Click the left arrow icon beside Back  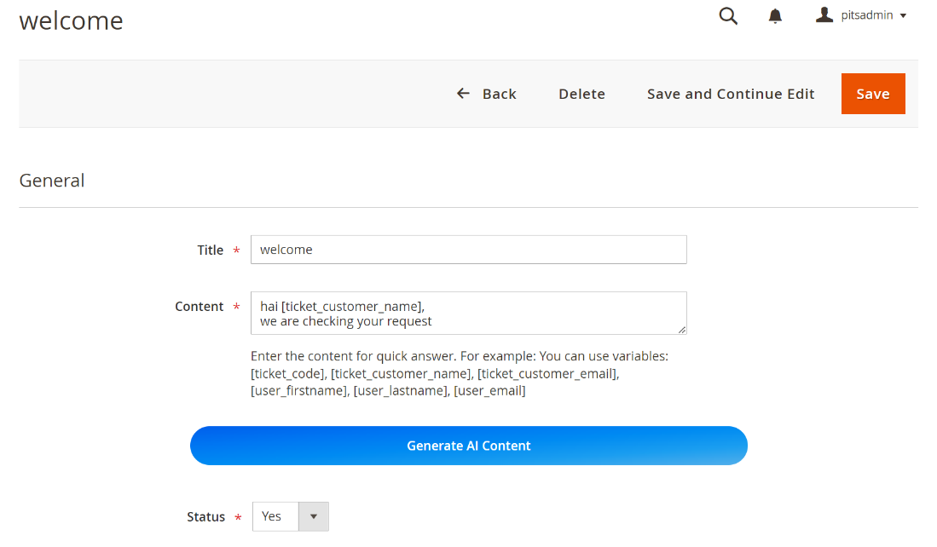click(463, 94)
